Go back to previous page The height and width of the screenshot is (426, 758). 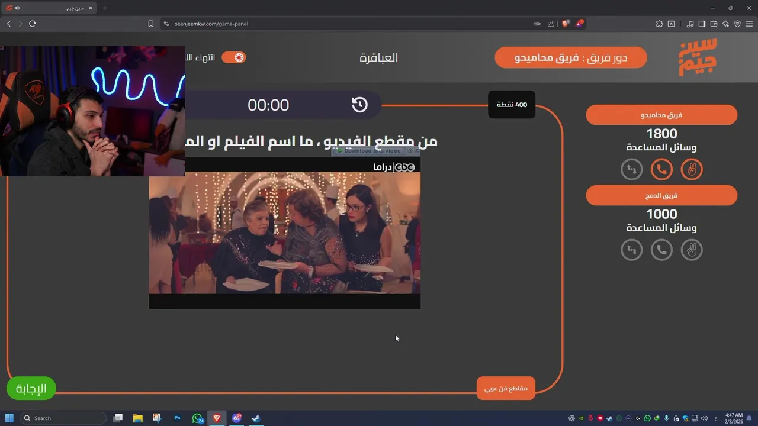pyautogui.click(x=8, y=24)
